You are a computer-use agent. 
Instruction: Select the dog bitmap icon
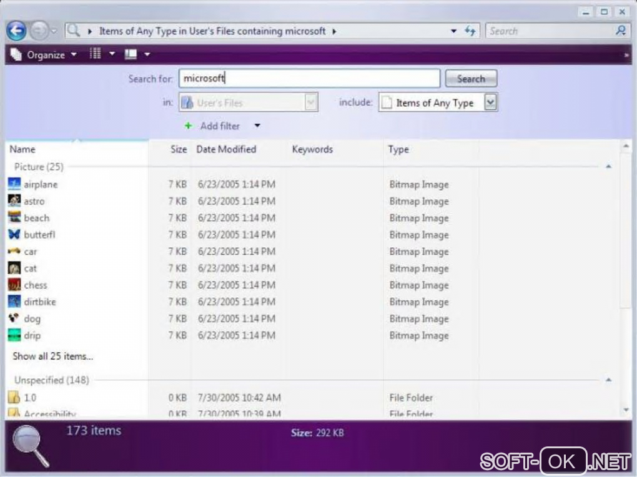coord(14,318)
